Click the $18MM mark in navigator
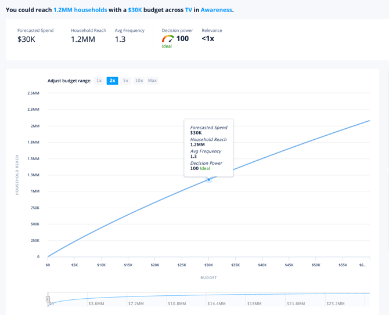Screen dimensions: 389x315 [254, 303]
